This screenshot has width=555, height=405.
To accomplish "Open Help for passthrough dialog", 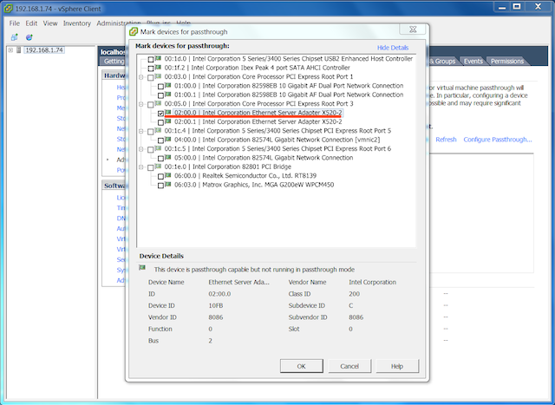I will [x=397, y=367].
